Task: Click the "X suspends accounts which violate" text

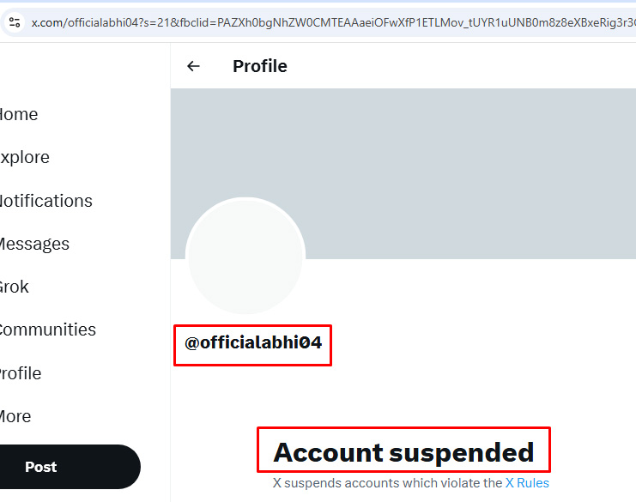Action: [387, 483]
